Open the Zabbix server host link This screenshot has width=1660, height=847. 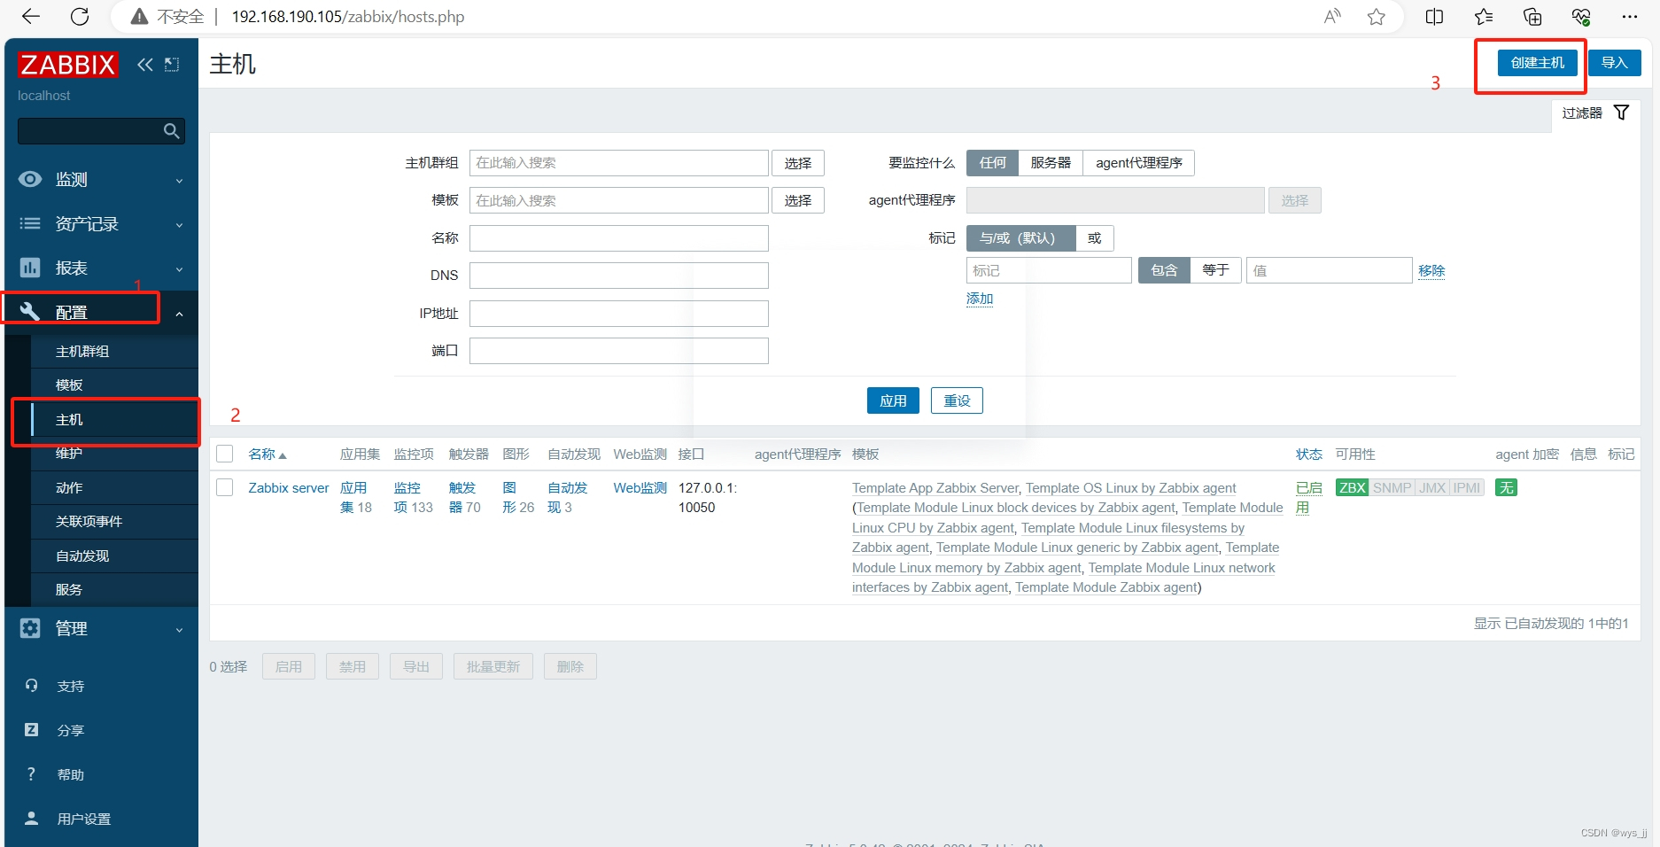(x=288, y=488)
